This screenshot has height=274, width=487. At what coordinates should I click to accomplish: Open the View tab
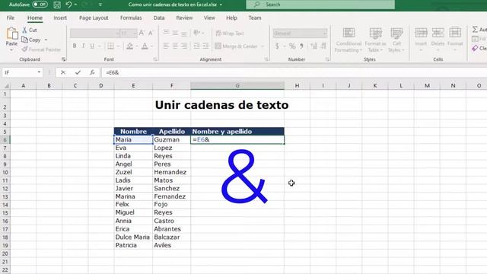pyautogui.click(x=209, y=18)
